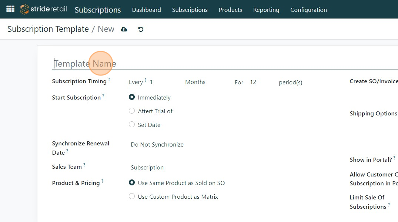The image size is (398, 222).
Task: Save the record with cloud upload icon
Action: 124,29
